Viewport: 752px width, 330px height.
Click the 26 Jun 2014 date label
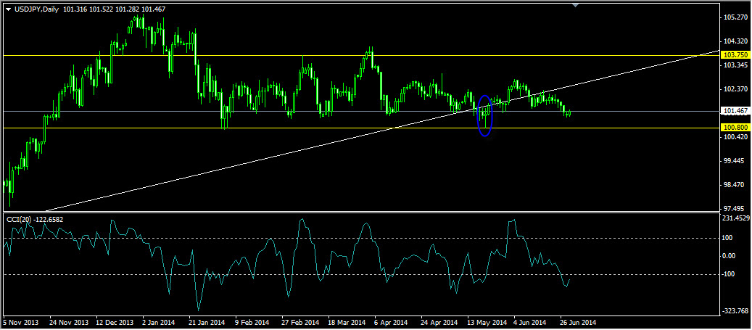click(x=579, y=322)
